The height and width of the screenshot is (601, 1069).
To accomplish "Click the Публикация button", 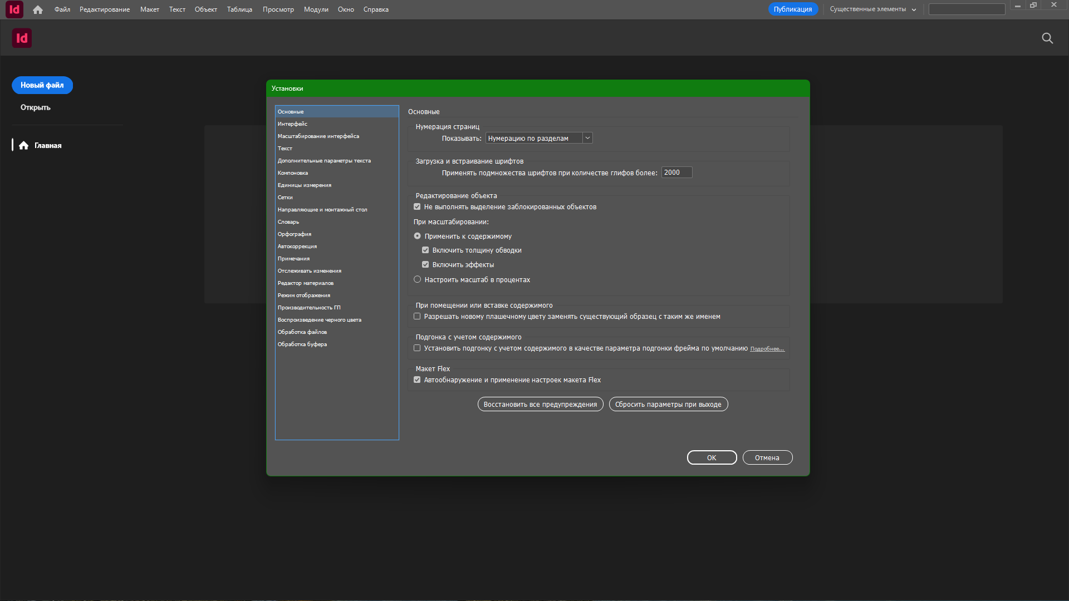I will [x=792, y=9].
